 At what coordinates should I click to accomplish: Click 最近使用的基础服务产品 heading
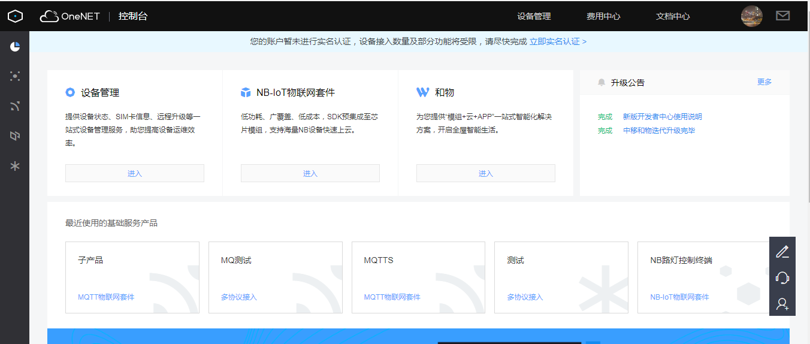(x=111, y=223)
